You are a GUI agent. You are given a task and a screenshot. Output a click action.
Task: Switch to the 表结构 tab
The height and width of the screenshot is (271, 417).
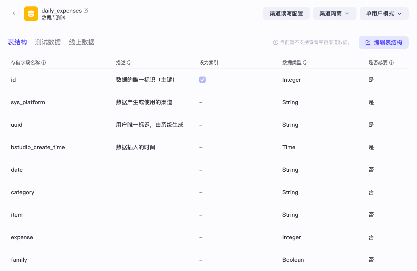(x=17, y=42)
